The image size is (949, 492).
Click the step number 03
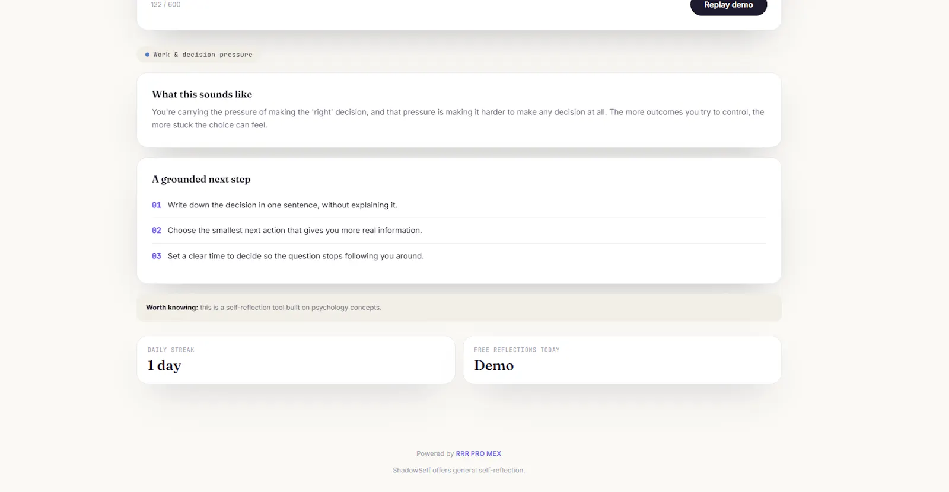[157, 256]
